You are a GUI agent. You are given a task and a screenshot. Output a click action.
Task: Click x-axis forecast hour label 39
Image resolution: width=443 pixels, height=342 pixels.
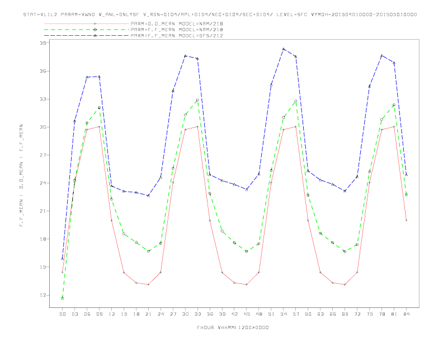(x=222, y=314)
